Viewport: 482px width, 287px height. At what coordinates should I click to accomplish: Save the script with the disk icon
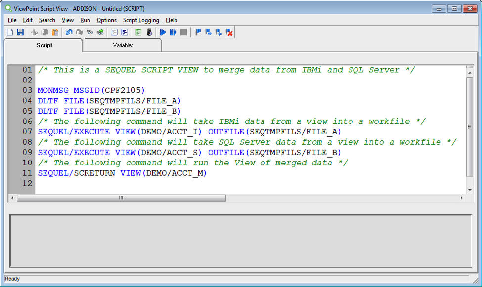click(x=20, y=32)
